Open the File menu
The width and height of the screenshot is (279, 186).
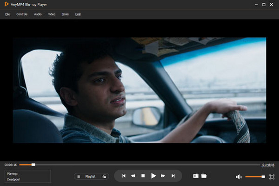point(7,14)
